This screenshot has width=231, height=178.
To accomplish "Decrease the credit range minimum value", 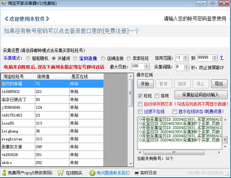I will 185,59.
